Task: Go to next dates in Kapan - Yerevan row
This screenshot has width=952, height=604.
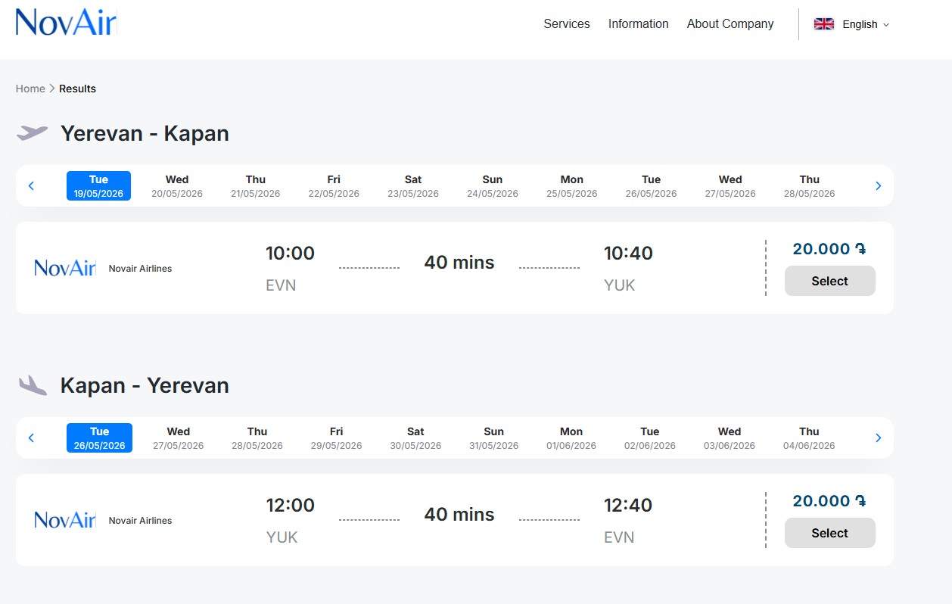Action: [878, 437]
